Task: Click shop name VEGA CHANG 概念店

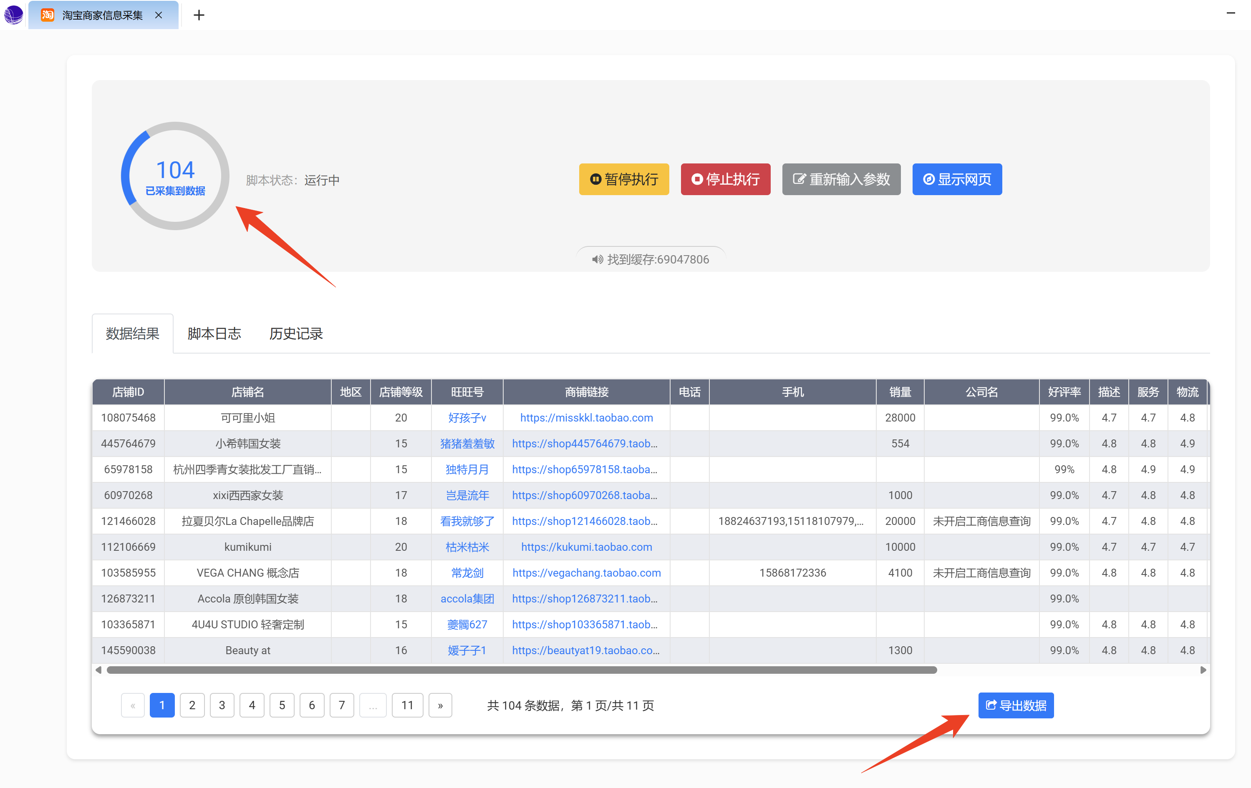Action: 248,573
